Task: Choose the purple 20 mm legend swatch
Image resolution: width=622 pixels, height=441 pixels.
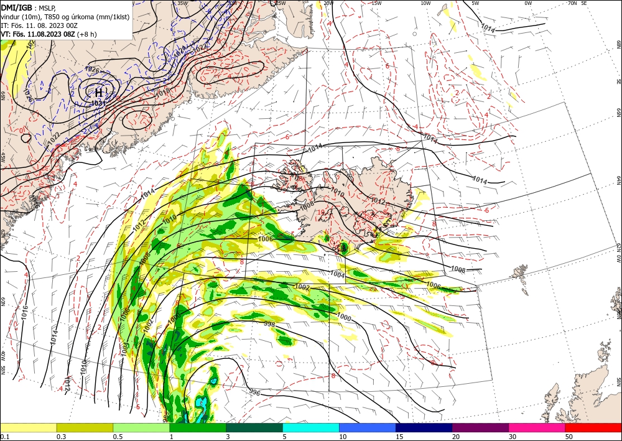Action: click(480, 427)
